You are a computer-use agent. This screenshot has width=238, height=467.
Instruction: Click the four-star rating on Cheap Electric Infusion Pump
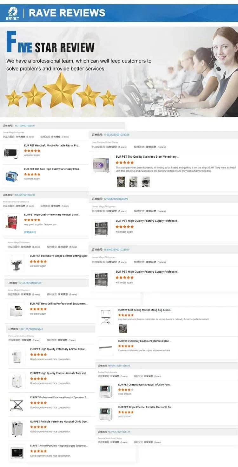126,390
